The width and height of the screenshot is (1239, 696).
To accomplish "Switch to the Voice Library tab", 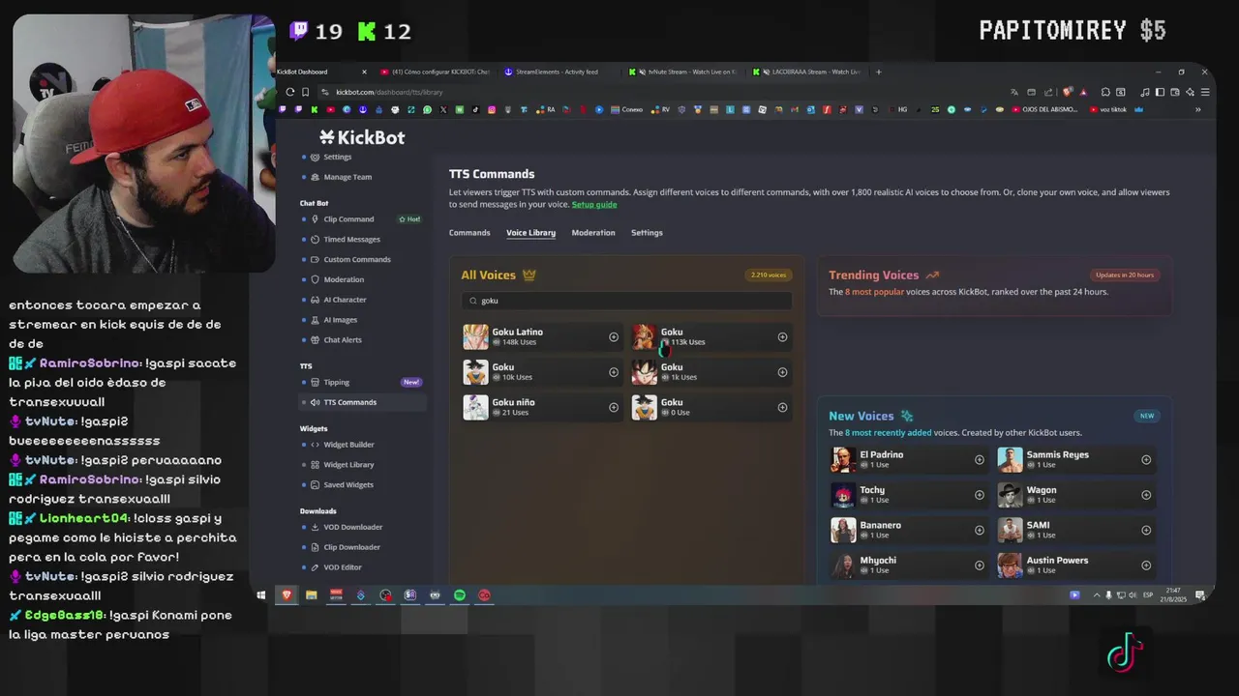I will pyautogui.click(x=530, y=233).
